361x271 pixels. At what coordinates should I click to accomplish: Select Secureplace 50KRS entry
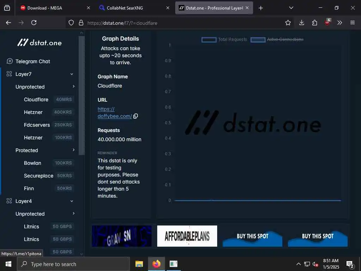[x=49, y=176]
